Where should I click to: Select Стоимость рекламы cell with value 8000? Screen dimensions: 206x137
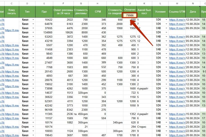click(x=81, y=32)
